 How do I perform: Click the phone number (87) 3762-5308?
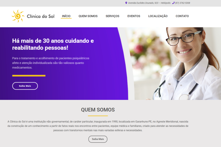pos(182,3)
